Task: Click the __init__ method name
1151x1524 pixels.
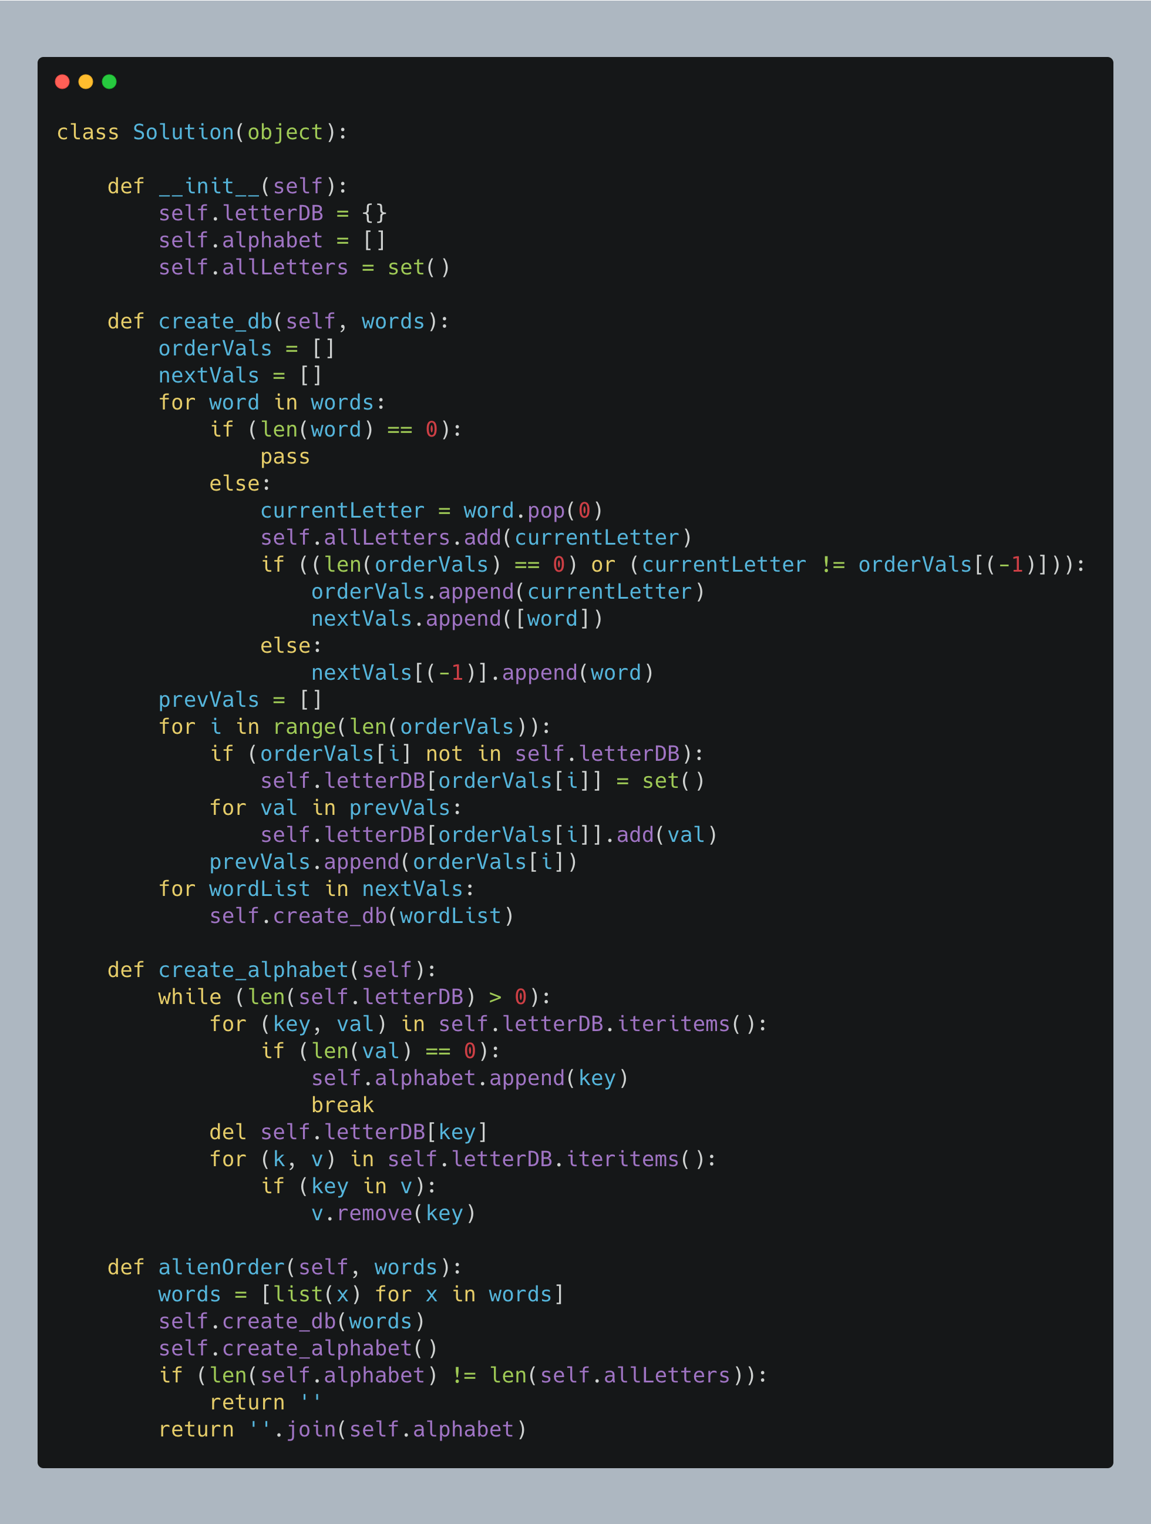Action: [208, 186]
